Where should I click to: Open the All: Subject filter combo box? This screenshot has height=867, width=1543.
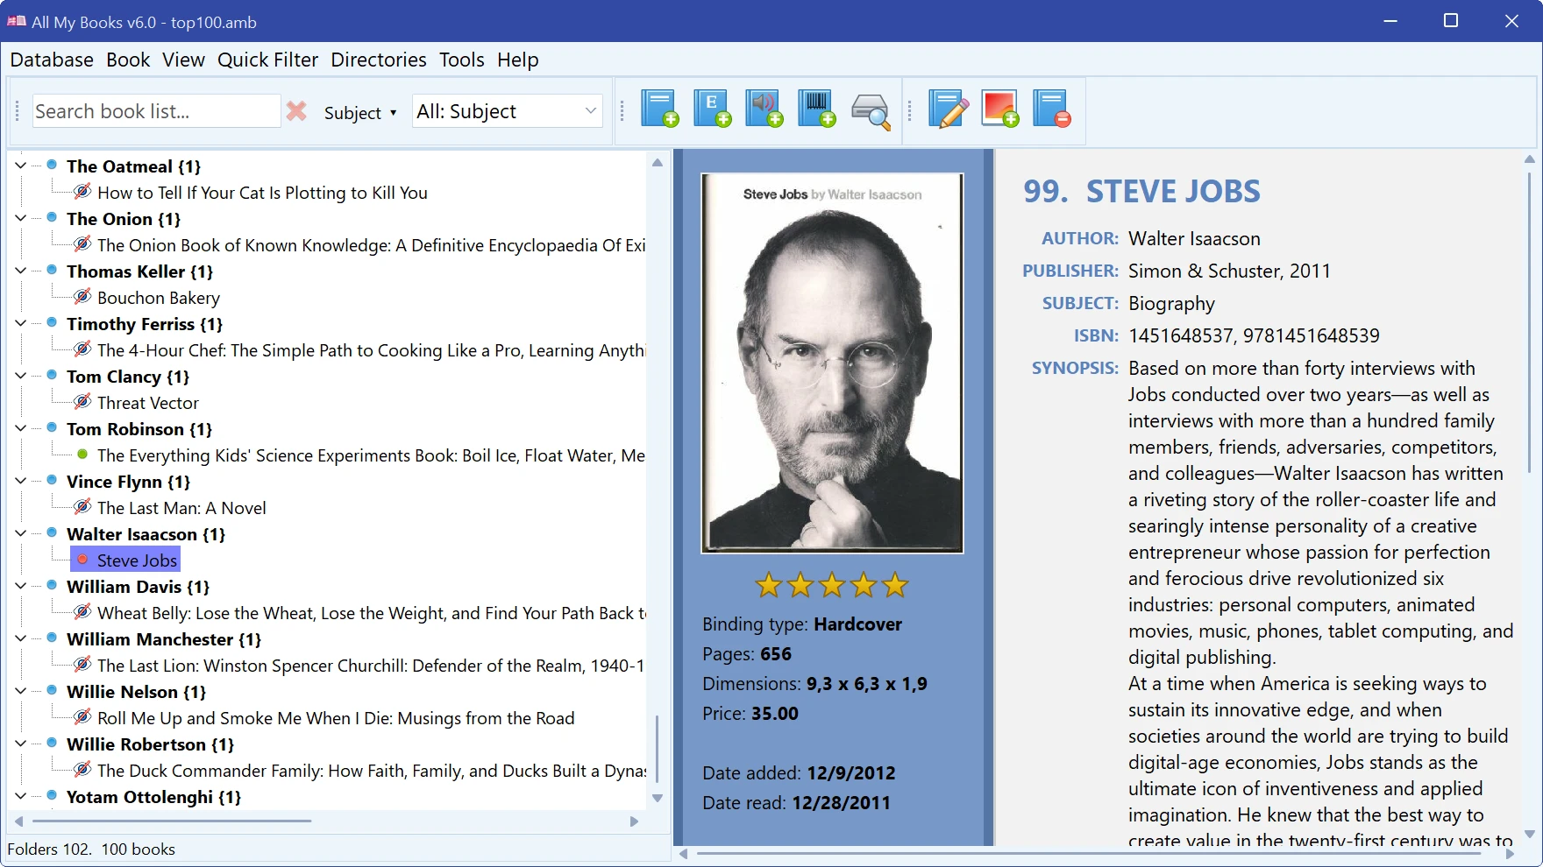tap(508, 111)
